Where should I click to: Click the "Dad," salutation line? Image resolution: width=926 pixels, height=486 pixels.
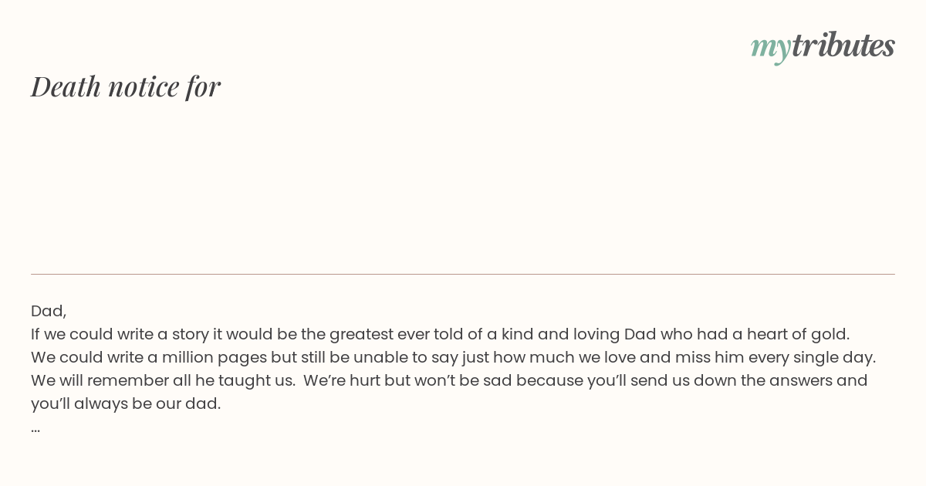click(x=49, y=311)
